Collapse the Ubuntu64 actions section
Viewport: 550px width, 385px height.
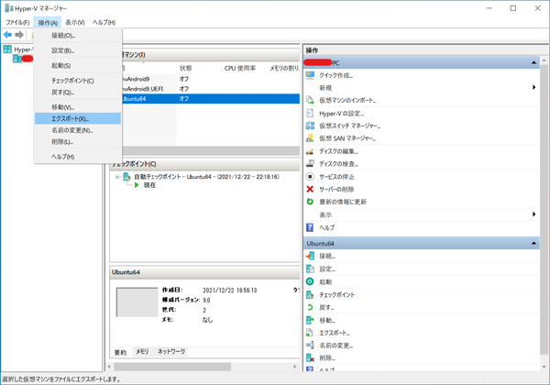(533, 243)
